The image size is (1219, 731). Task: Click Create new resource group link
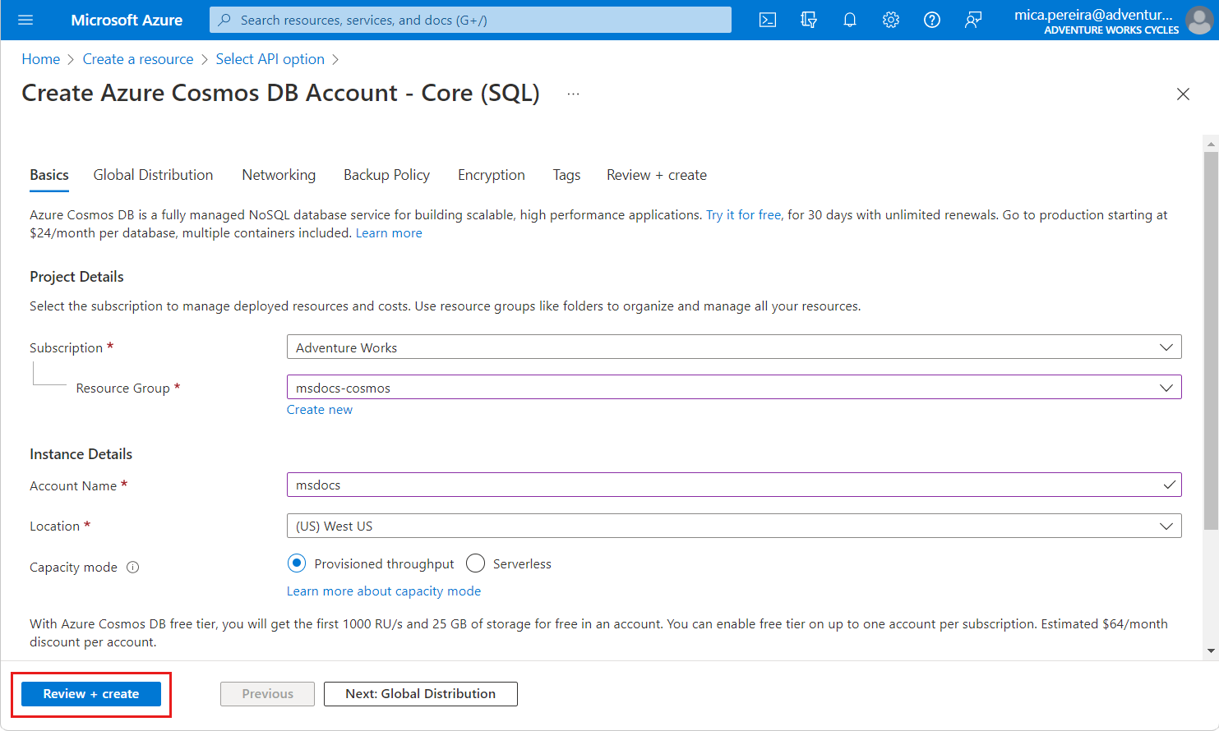tap(319, 410)
